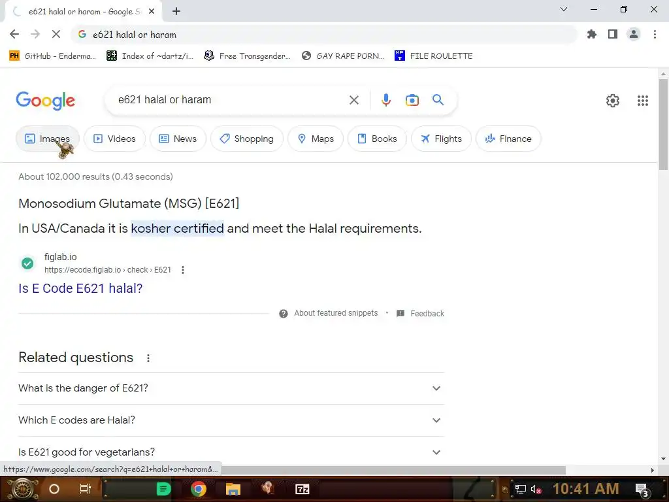
Task: Open taskbar search circle icon
Action: (x=54, y=489)
